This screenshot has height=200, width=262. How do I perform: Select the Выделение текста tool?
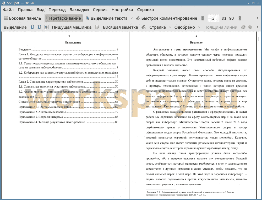pos(107,18)
